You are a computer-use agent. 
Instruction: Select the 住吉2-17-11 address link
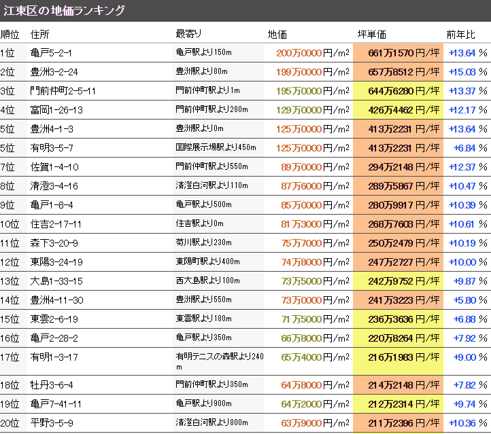(56, 224)
